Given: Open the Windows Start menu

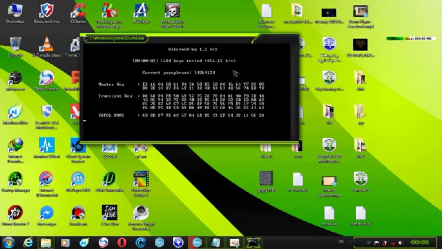Looking at the screenshot, I should point(9,242).
